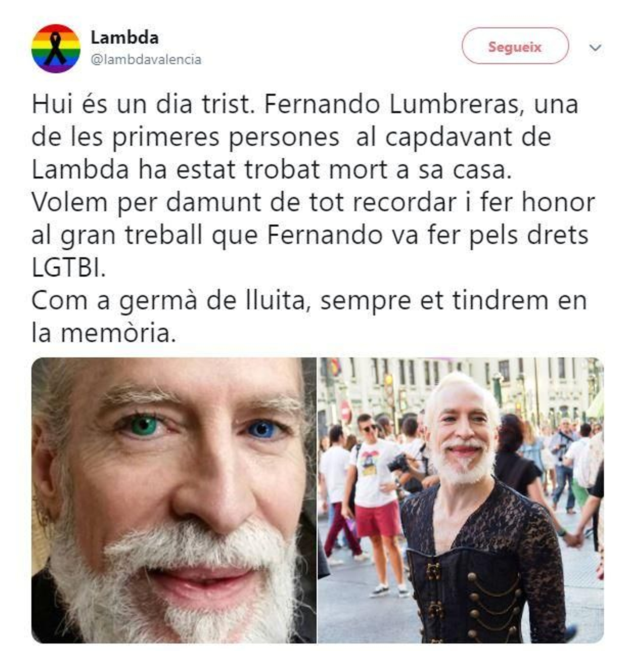Screen dimensions: 640x651
Task: Click the text "trobat mort a sa casa."
Action: click(378, 170)
